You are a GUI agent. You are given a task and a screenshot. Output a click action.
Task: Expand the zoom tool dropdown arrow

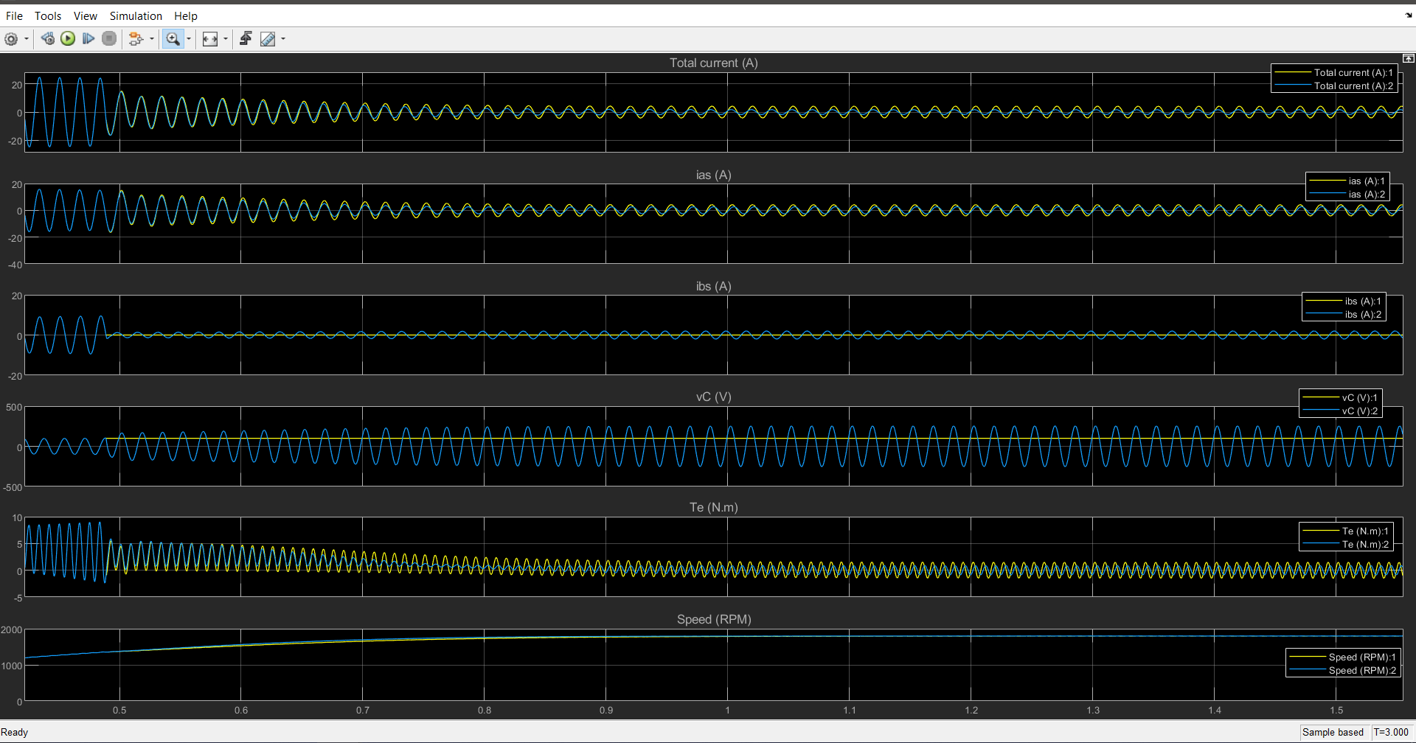189,39
